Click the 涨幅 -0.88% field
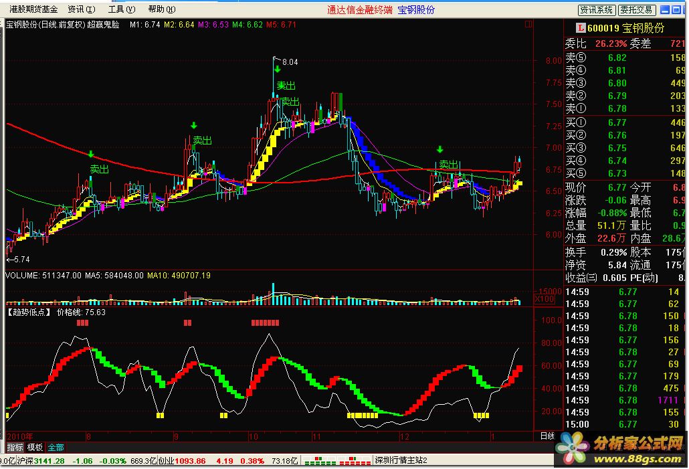The image size is (689, 469). coord(596,213)
